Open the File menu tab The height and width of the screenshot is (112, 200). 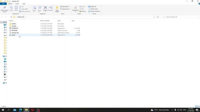point(3,4)
